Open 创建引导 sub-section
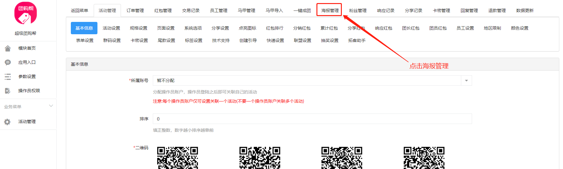 point(248,40)
